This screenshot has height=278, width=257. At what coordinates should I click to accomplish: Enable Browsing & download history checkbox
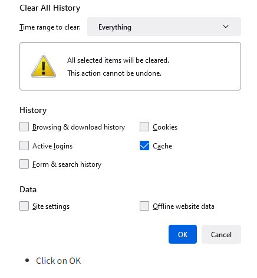(x=24, y=127)
